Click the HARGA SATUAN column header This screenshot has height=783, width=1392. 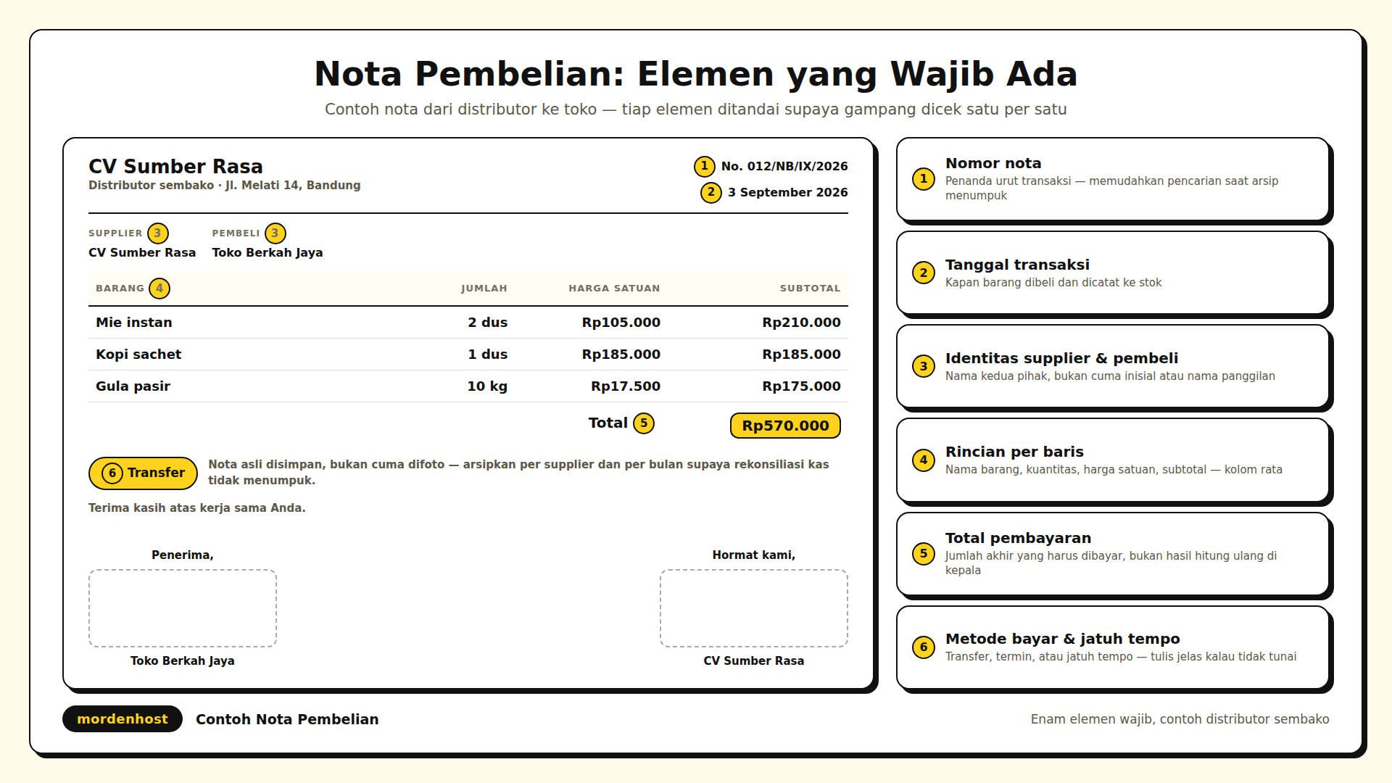pos(614,289)
